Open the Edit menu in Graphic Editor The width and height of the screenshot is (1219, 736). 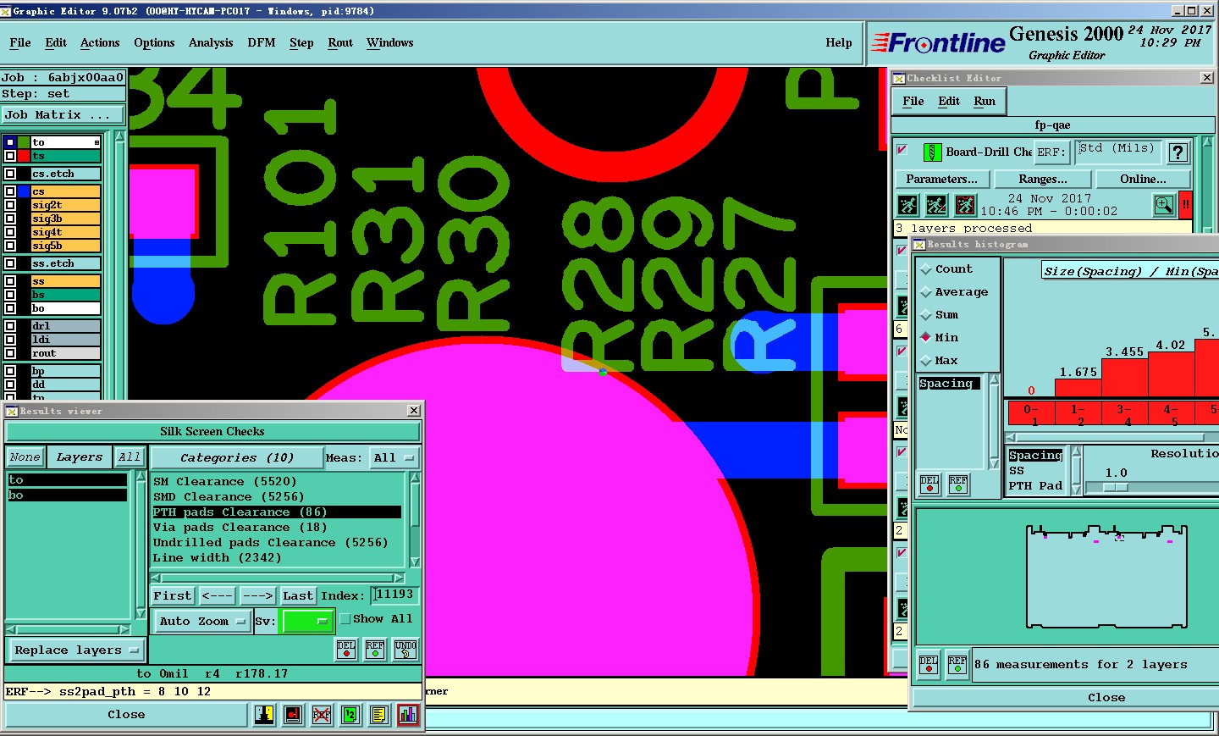(56, 43)
